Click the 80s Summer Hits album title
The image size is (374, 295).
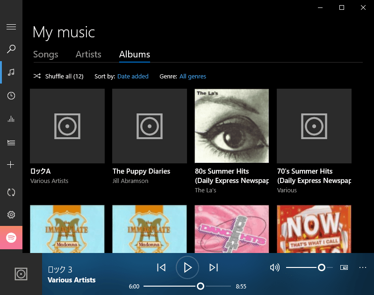pos(232,176)
